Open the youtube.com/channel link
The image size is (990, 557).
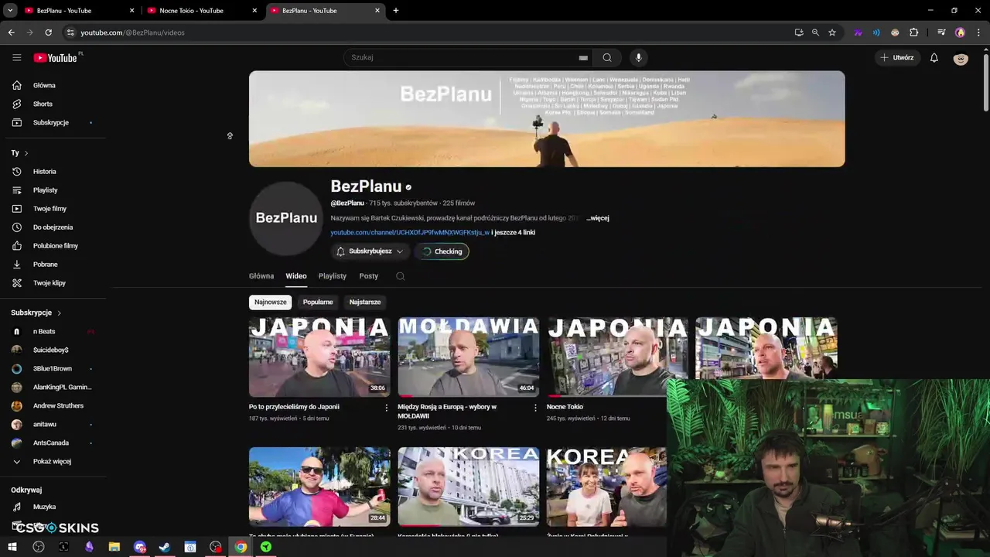410,232
